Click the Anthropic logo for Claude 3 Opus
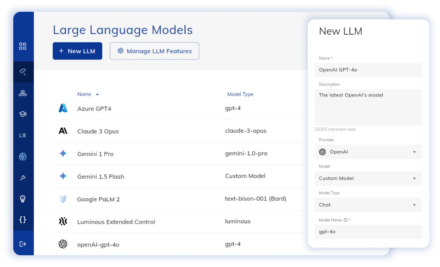This screenshot has height=267, width=440. tap(63, 131)
